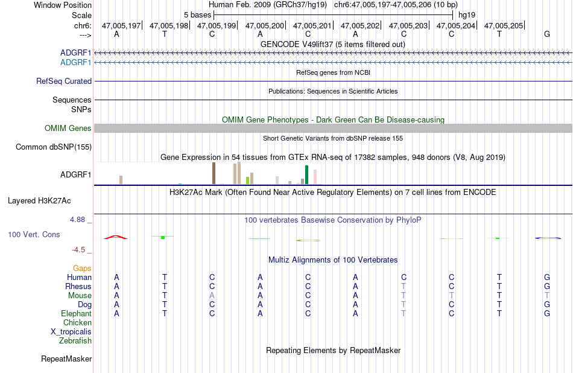Click 100 vertebrates Basewise Conservation by PhyloP title

pos(332,220)
